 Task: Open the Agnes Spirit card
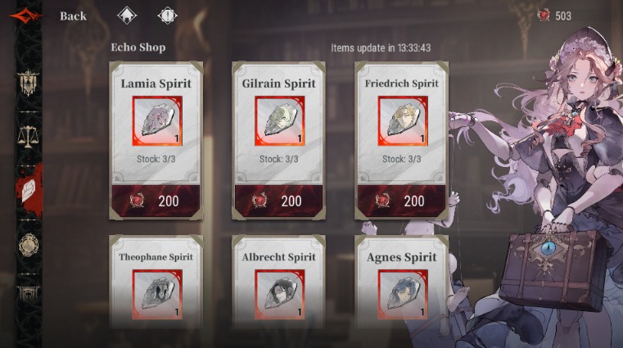[401, 282]
